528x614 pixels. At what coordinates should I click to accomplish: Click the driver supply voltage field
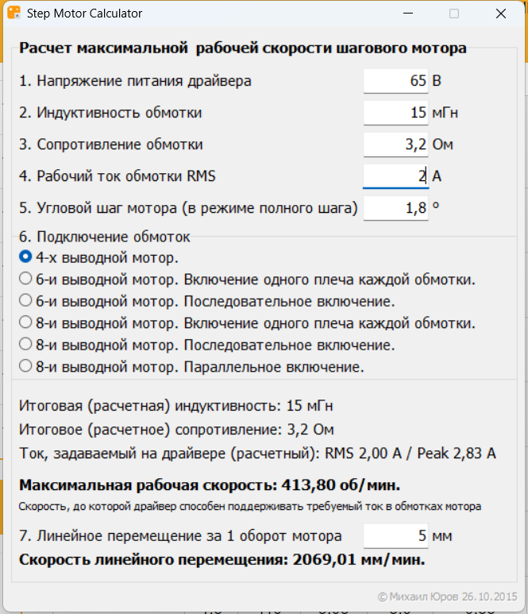coord(395,81)
